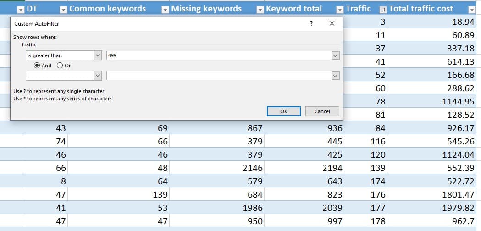Select DT cell with value 8
This screenshot has width=481, height=231.
point(46,181)
